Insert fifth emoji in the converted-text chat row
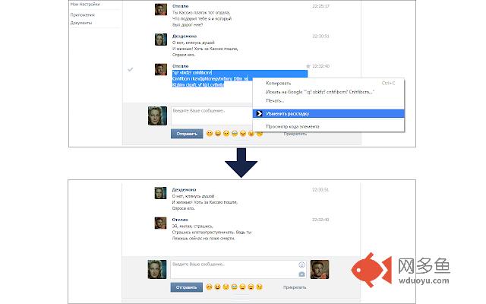486x304 pixels. [x=243, y=287]
